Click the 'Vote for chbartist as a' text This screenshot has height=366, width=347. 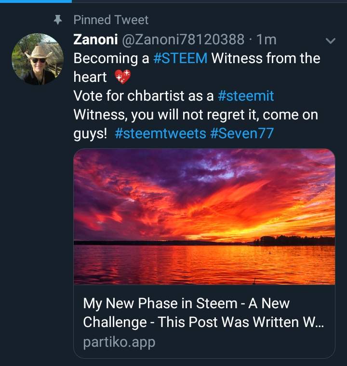tap(143, 95)
